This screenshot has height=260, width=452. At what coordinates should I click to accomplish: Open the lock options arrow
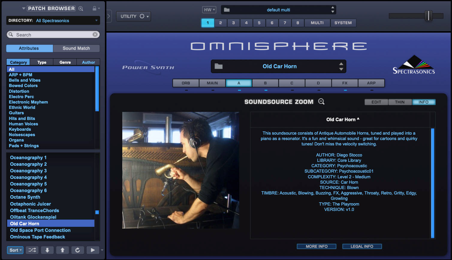click(x=99, y=8)
